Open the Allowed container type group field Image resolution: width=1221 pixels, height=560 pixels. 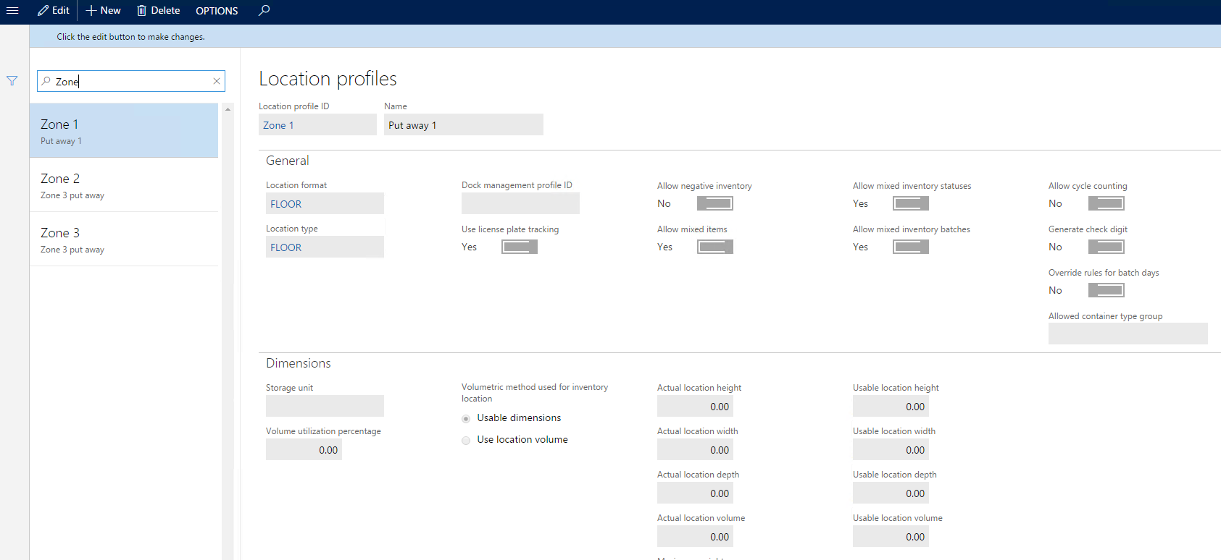click(1128, 334)
